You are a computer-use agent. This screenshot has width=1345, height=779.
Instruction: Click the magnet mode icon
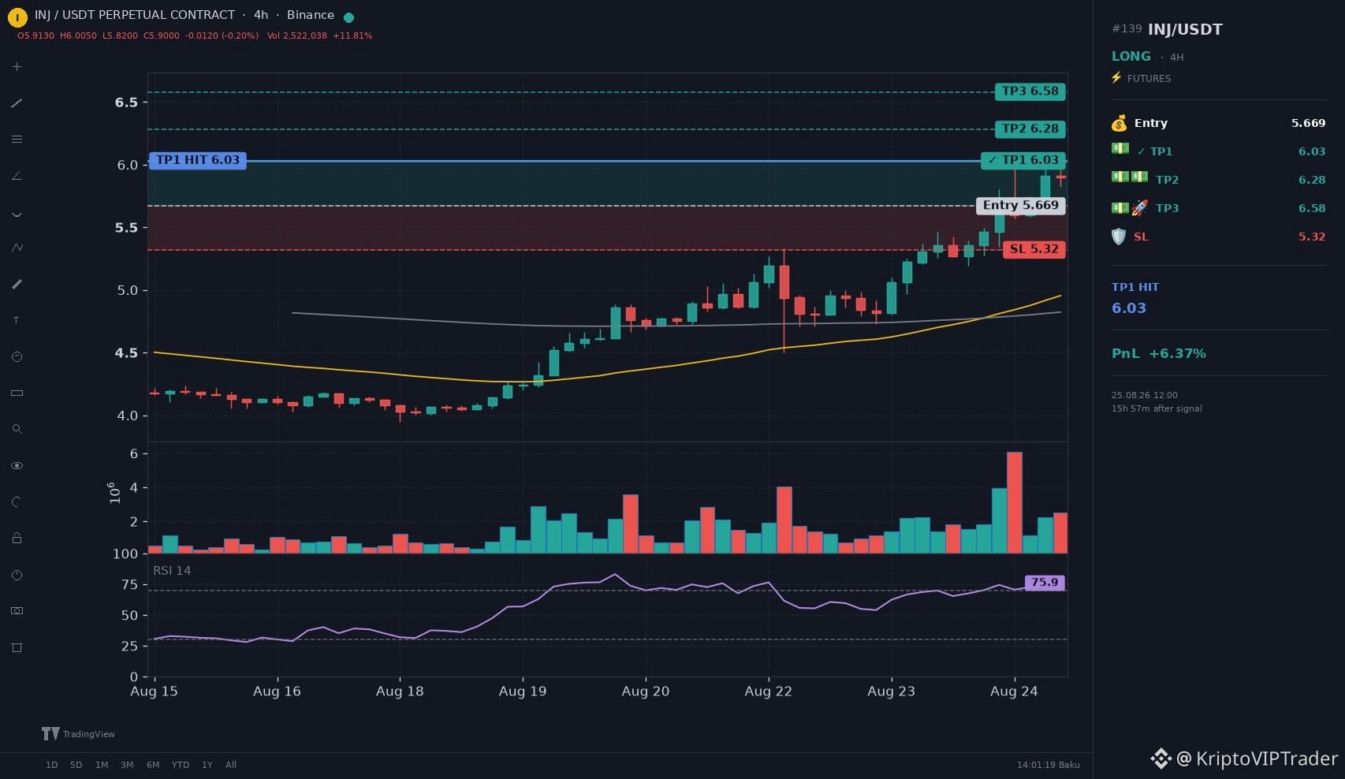17,501
